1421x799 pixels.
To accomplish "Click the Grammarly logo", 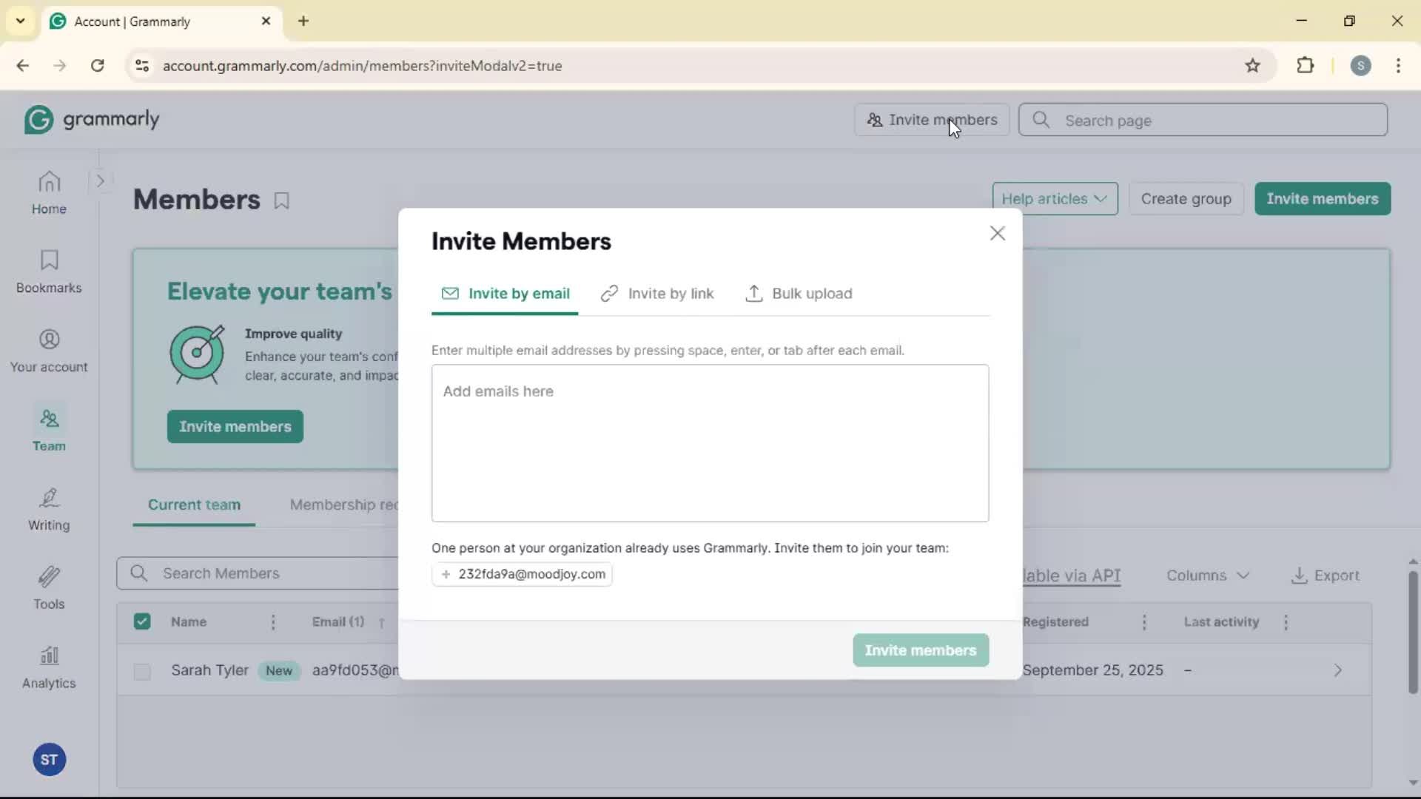I will point(93,120).
